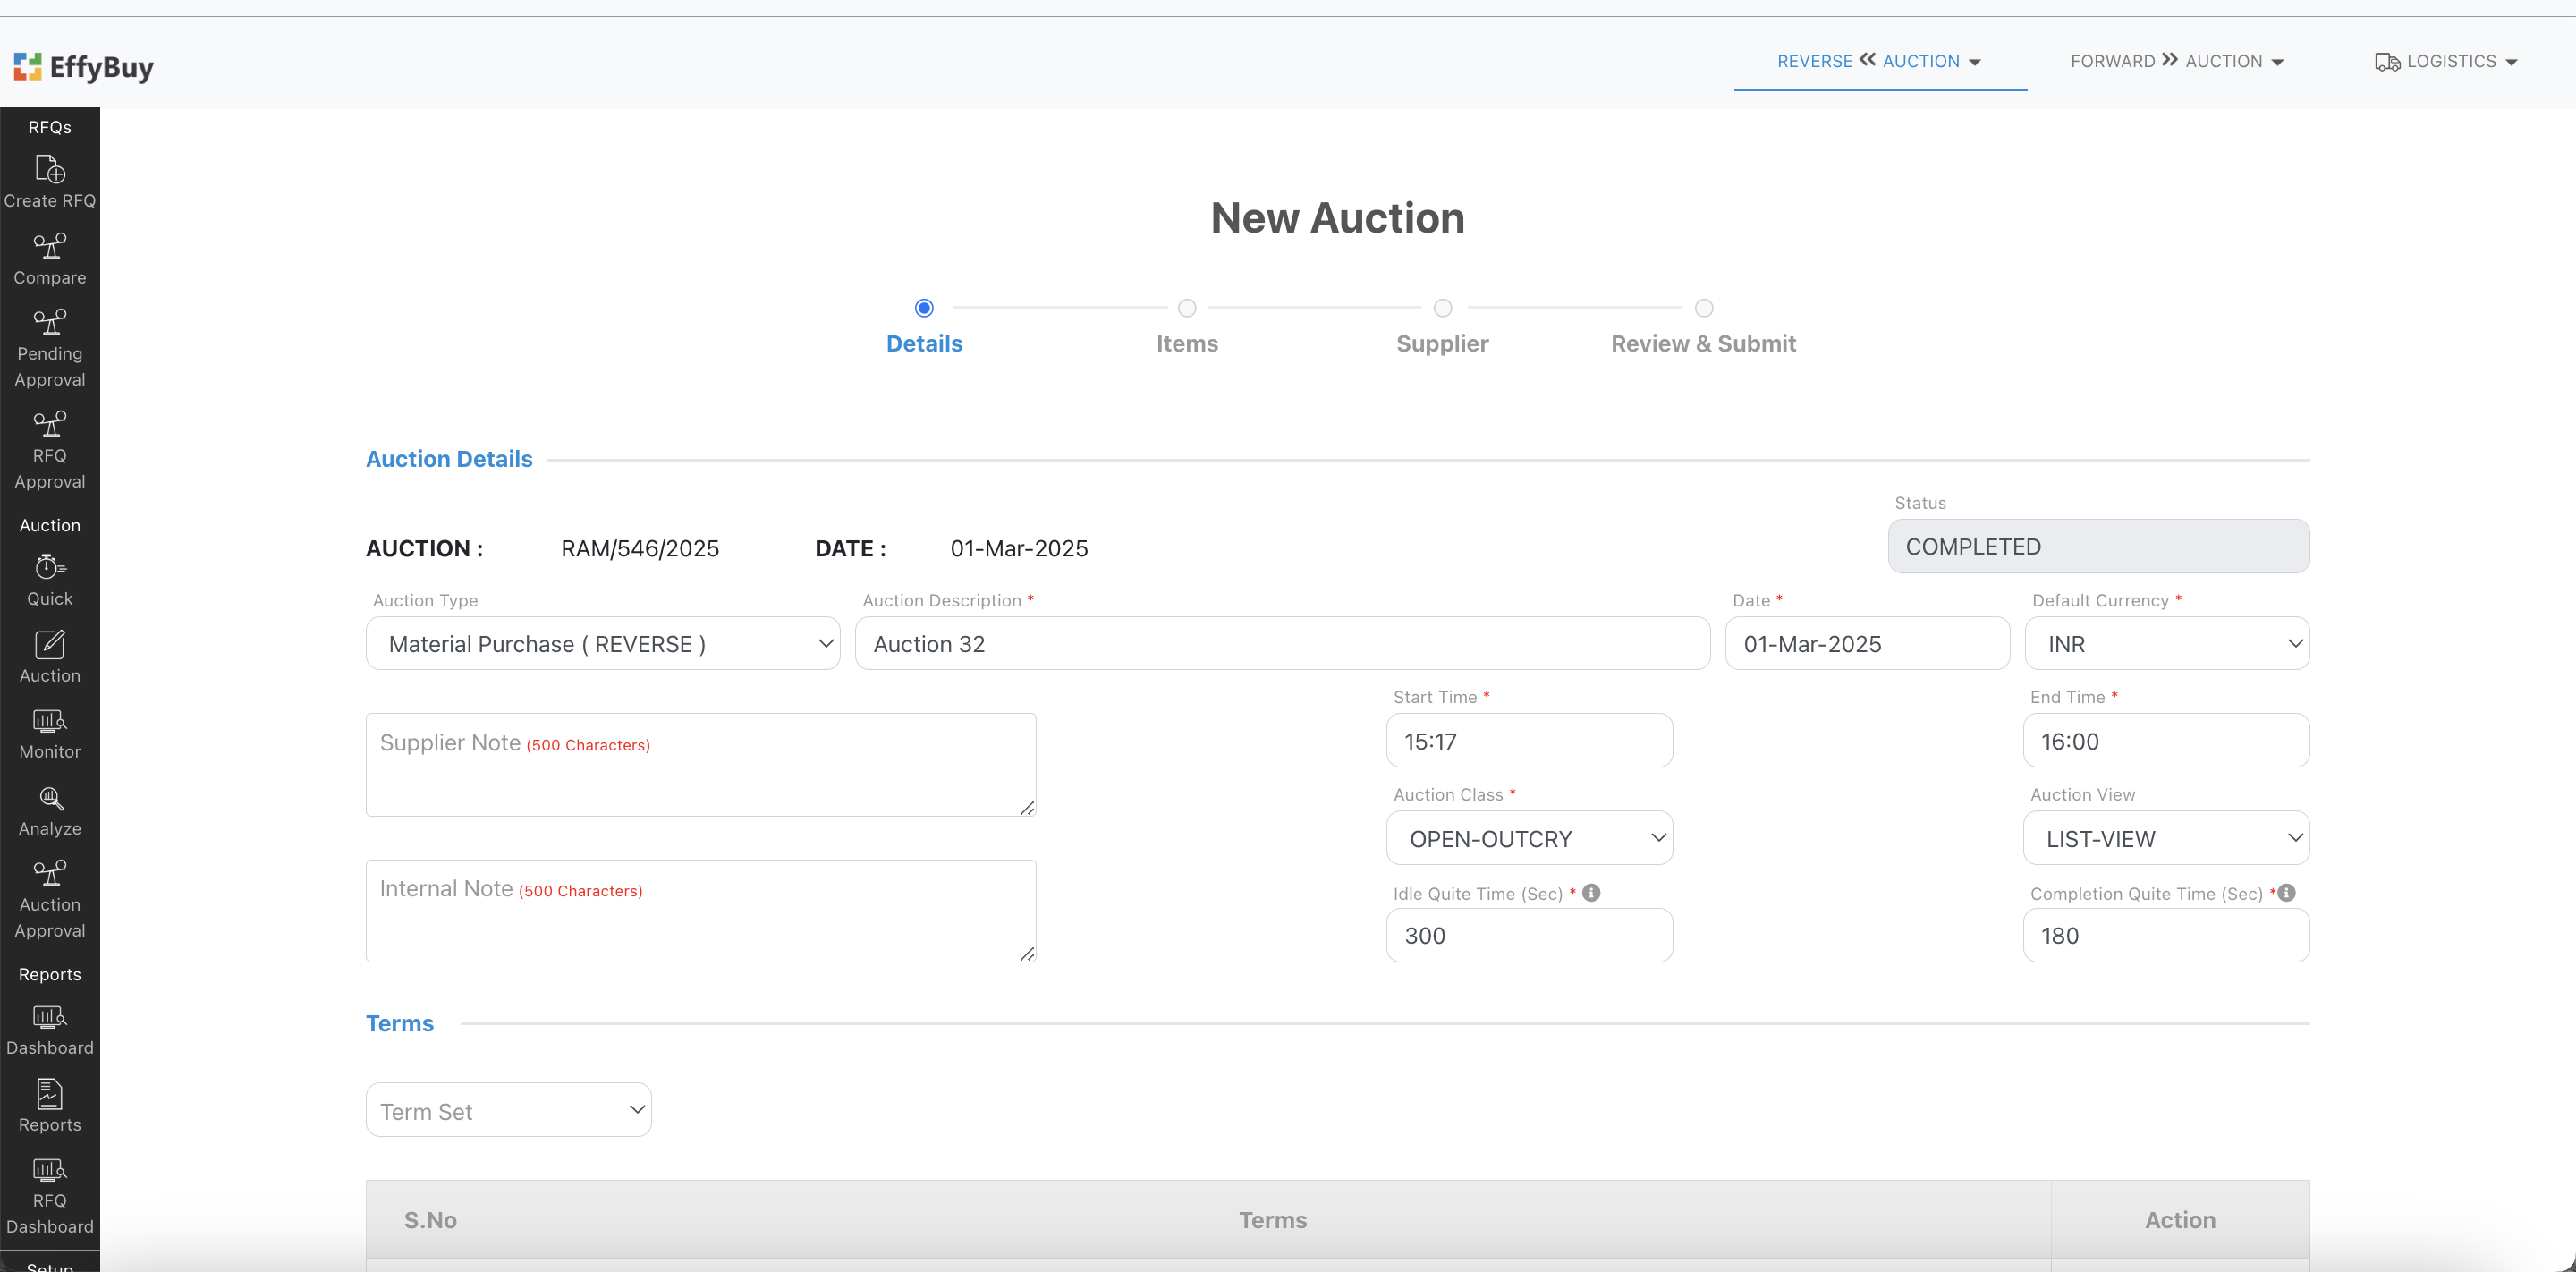Click into the Supplier Note text area
Screen dimensions: 2576x1272
[x=700, y=765]
